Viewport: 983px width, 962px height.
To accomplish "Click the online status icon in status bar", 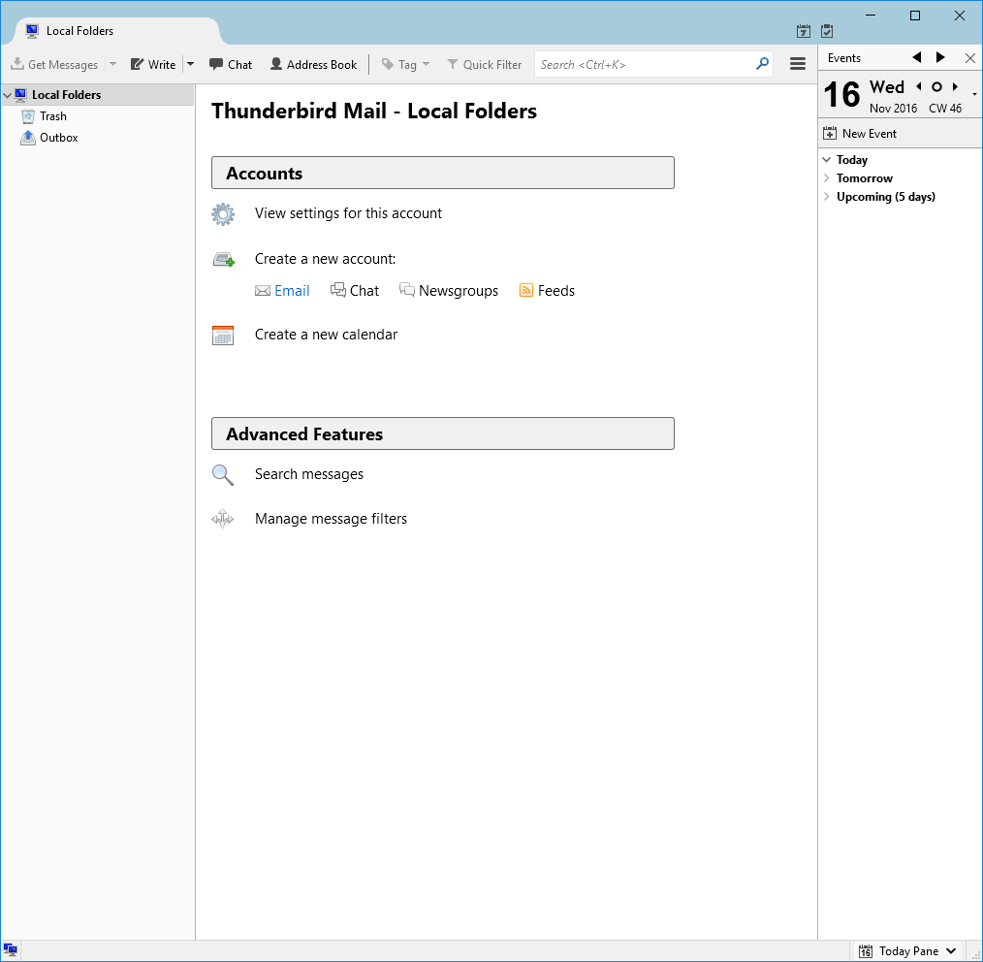I will [x=10, y=950].
